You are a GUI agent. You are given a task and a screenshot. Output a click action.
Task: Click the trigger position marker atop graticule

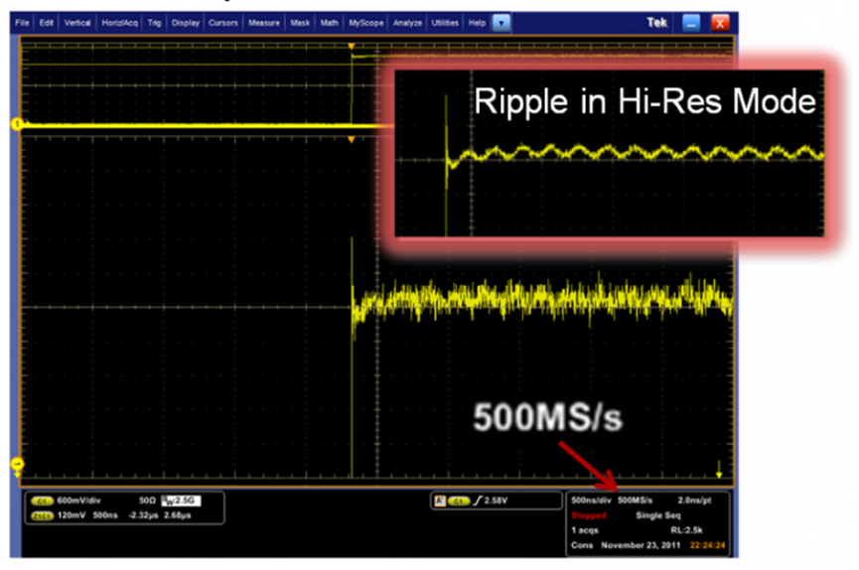point(352,47)
